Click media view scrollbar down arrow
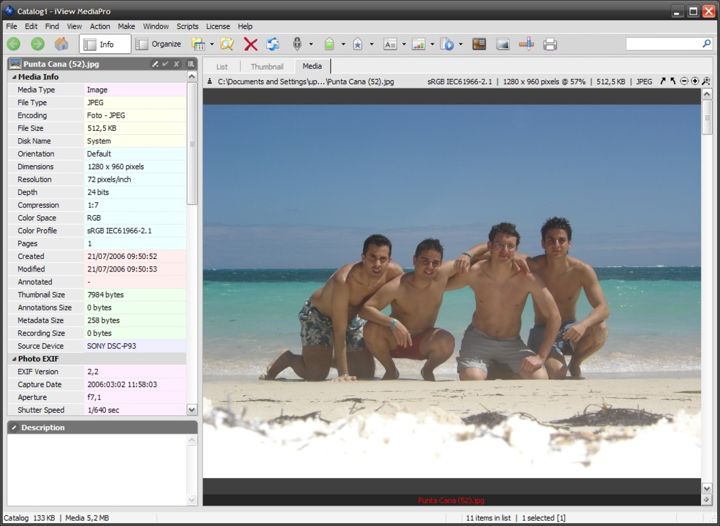 707,489
